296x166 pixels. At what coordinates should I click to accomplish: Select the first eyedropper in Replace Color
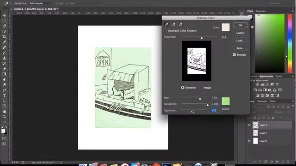[x=166, y=24]
